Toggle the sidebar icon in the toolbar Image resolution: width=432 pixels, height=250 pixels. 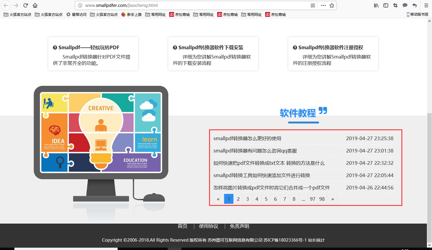tap(386, 5)
